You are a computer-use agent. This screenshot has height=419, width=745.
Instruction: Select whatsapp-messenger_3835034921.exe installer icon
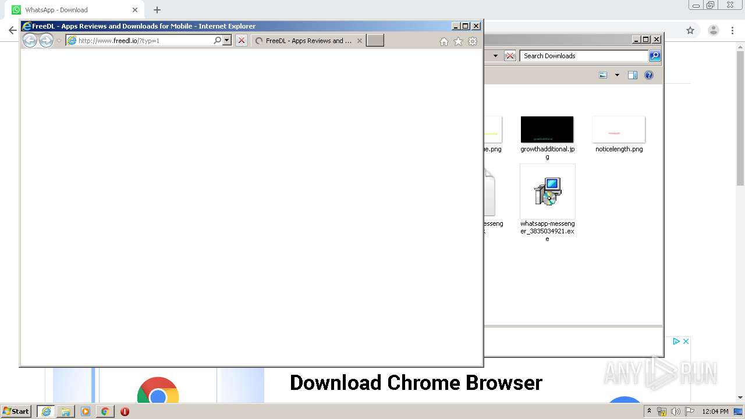click(548, 191)
